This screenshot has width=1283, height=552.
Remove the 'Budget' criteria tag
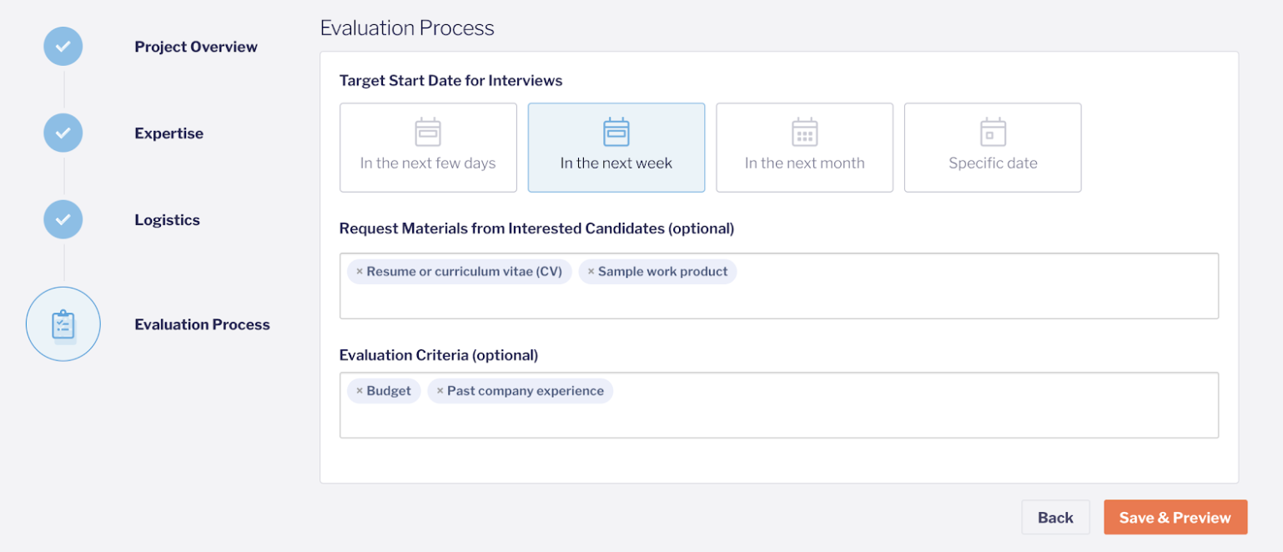360,391
